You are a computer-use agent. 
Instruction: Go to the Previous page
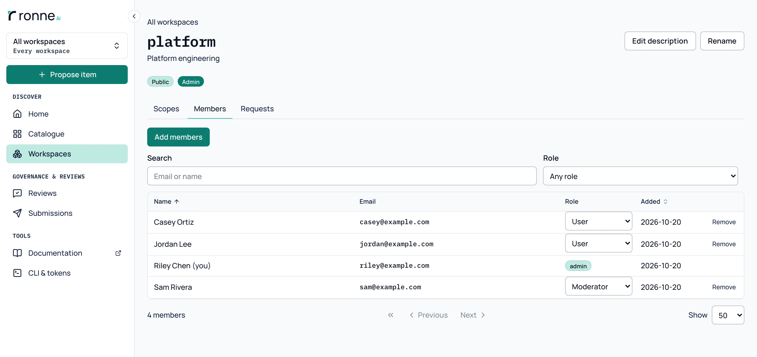pos(428,315)
